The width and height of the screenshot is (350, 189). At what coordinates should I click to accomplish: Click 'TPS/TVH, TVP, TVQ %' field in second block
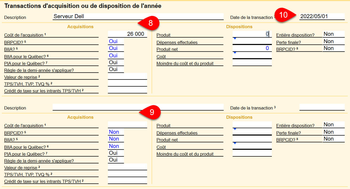tap(127, 174)
